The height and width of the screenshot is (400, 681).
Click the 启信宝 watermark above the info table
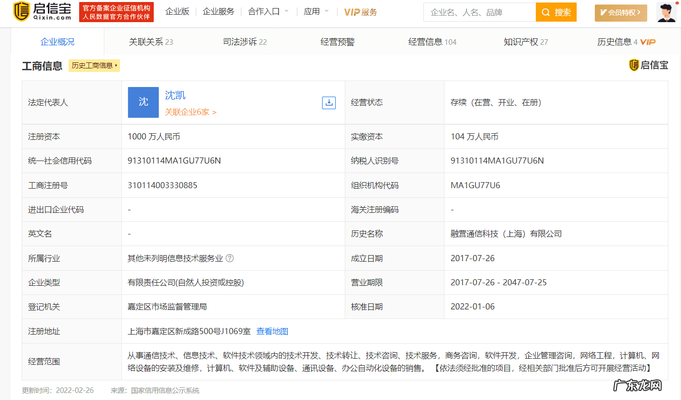click(649, 65)
